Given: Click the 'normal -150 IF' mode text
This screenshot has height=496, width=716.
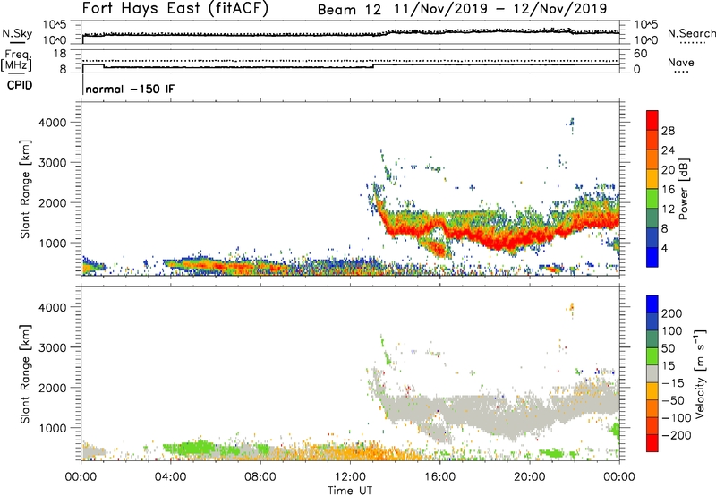Looking at the screenshot, I should pyautogui.click(x=130, y=89).
